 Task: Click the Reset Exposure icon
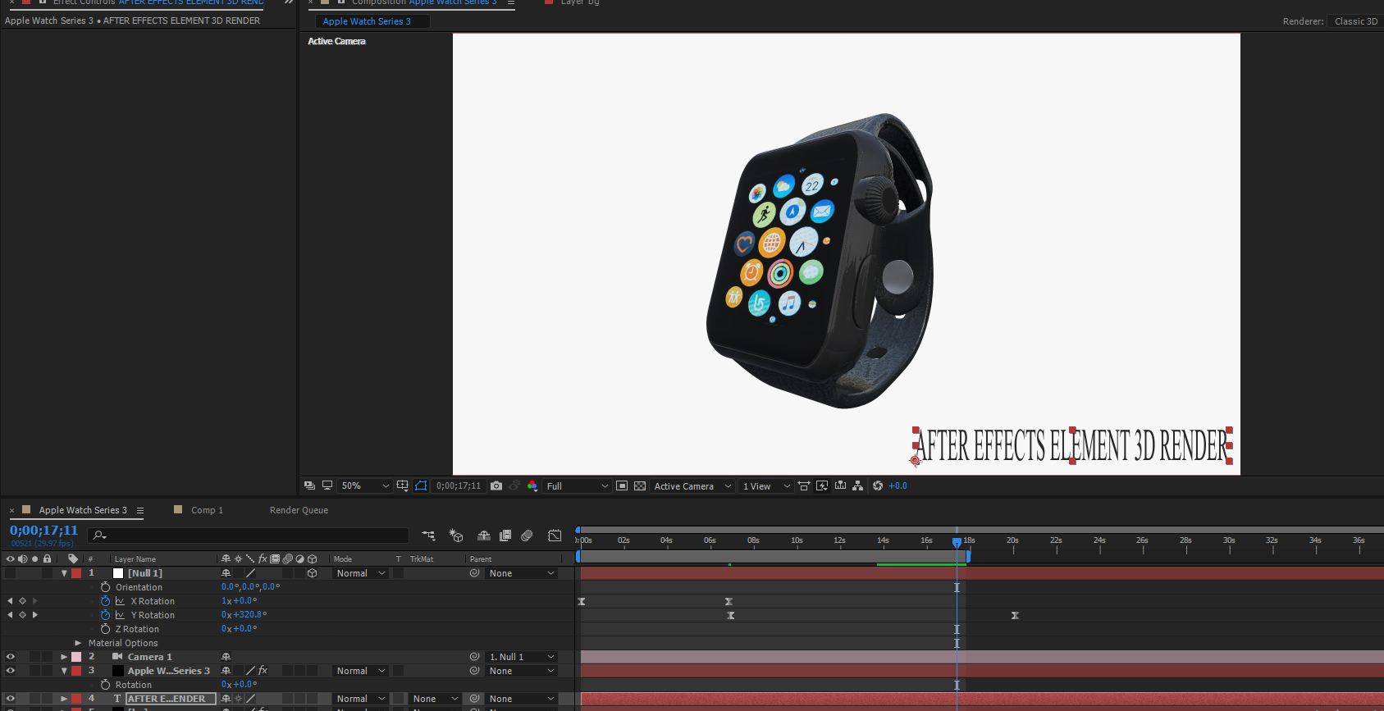point(878,485)
